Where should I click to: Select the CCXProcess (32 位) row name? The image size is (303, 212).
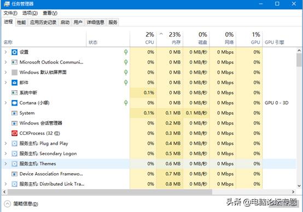pos(39,133)
